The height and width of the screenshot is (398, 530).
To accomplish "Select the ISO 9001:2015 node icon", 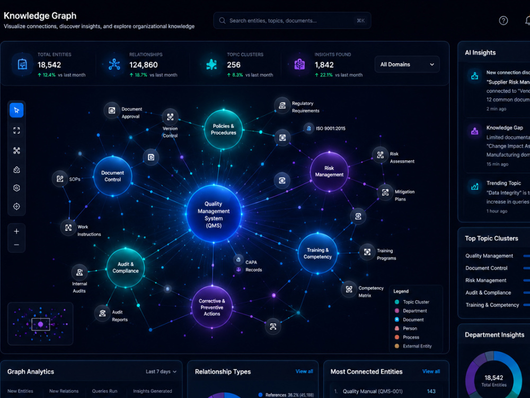I will coord(308,128).
